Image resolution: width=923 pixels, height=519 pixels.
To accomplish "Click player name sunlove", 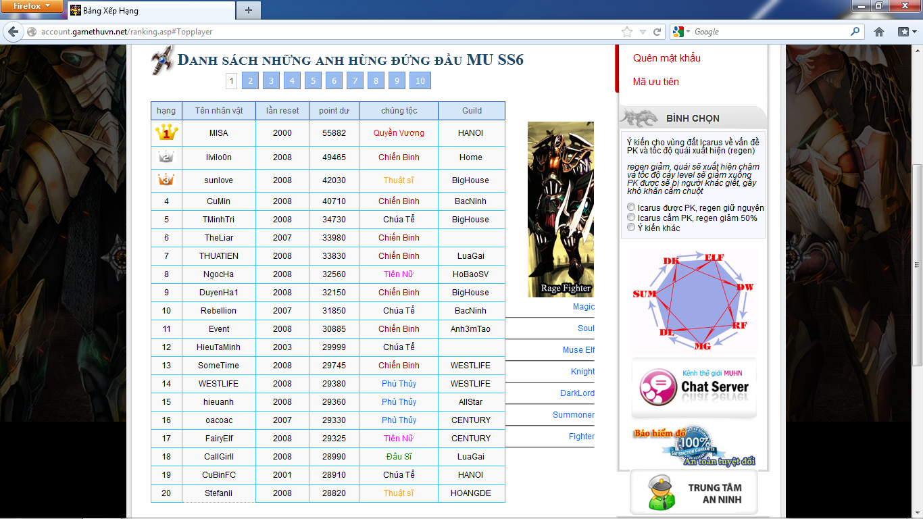I will coord(219,180).
